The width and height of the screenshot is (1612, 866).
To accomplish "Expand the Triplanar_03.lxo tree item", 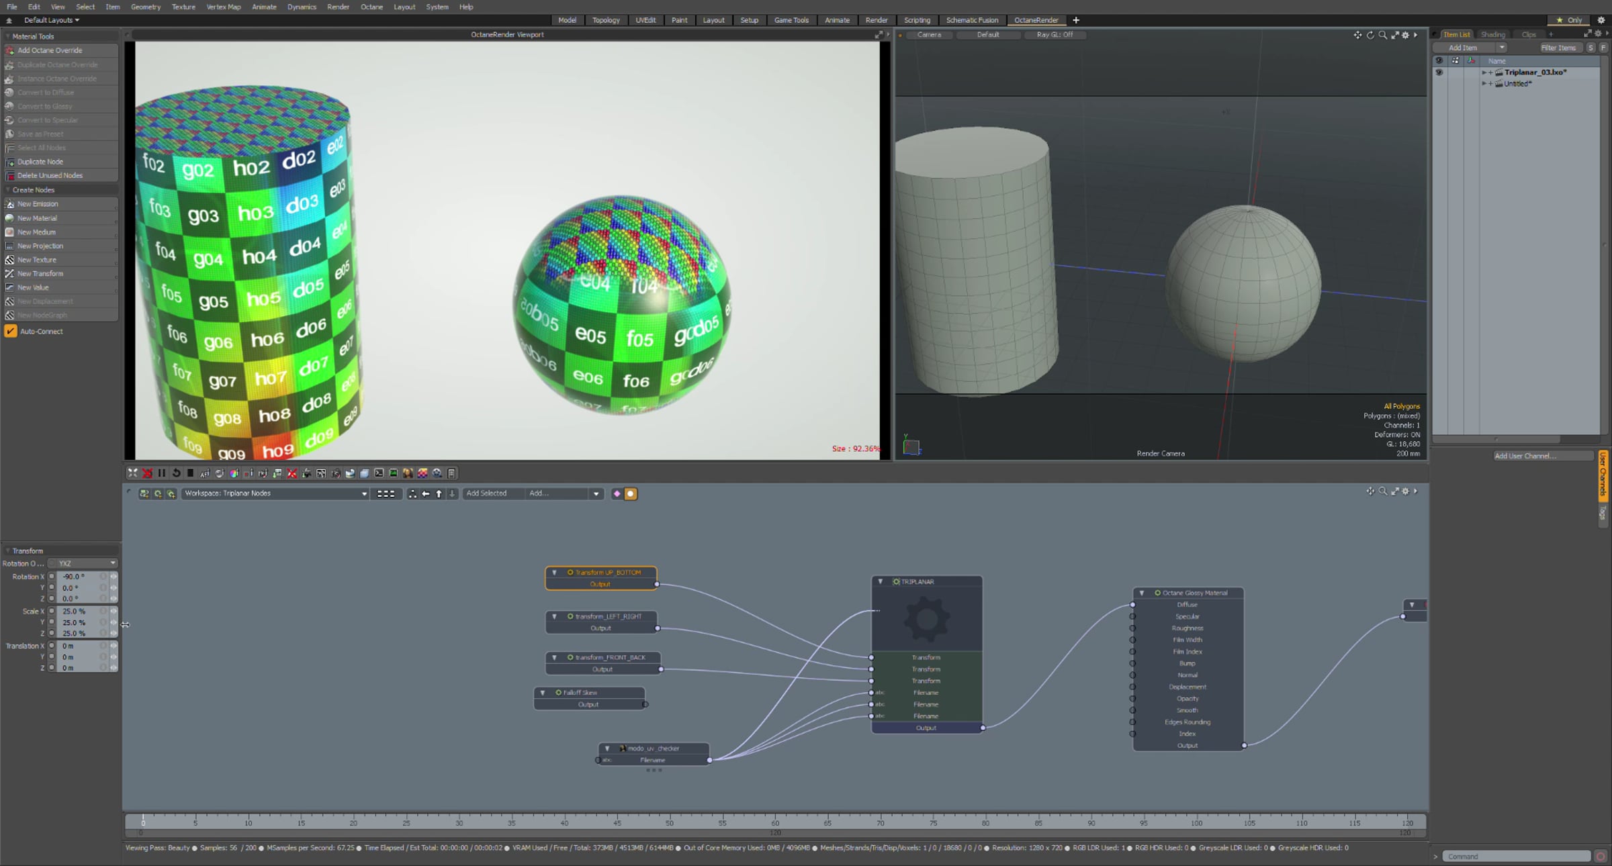I will [x=1484, y=73].
